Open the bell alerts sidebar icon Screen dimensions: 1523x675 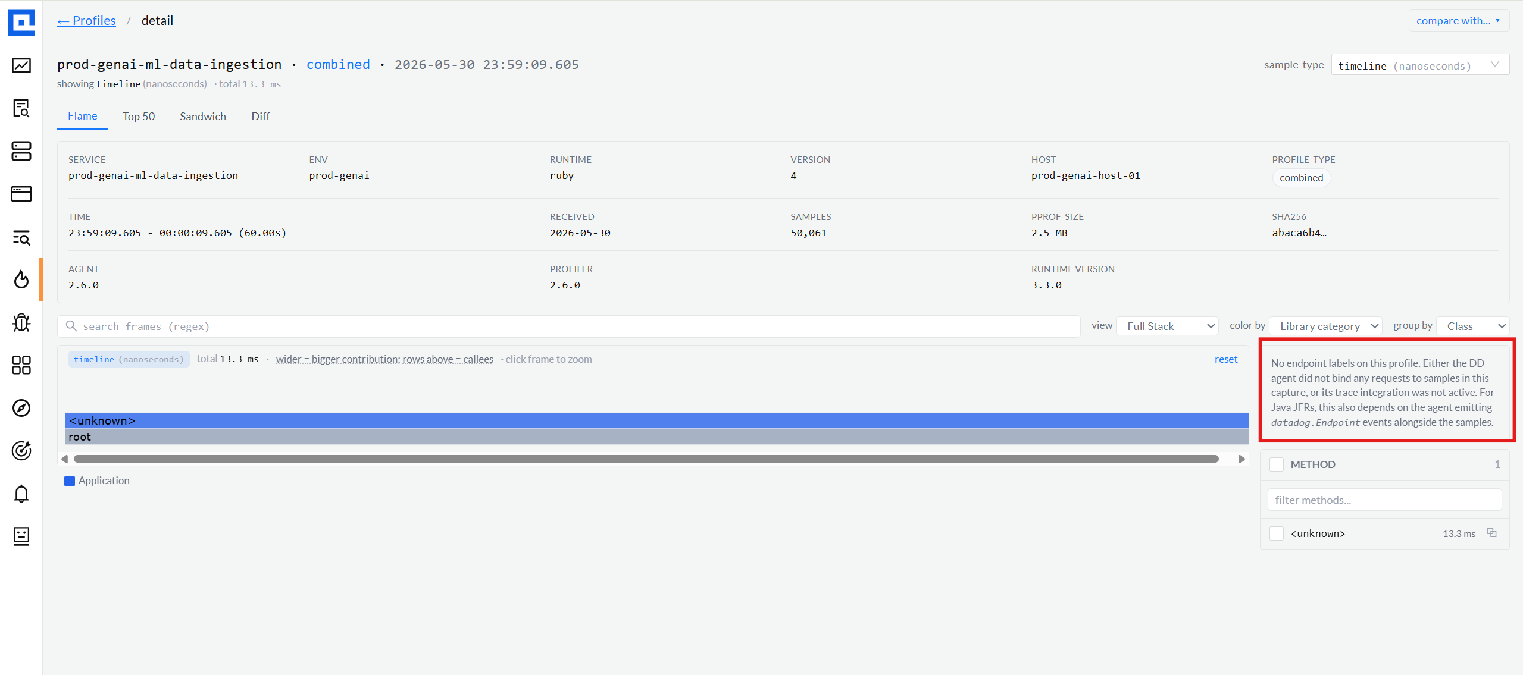pyautogui.click(x=21, y=494)
